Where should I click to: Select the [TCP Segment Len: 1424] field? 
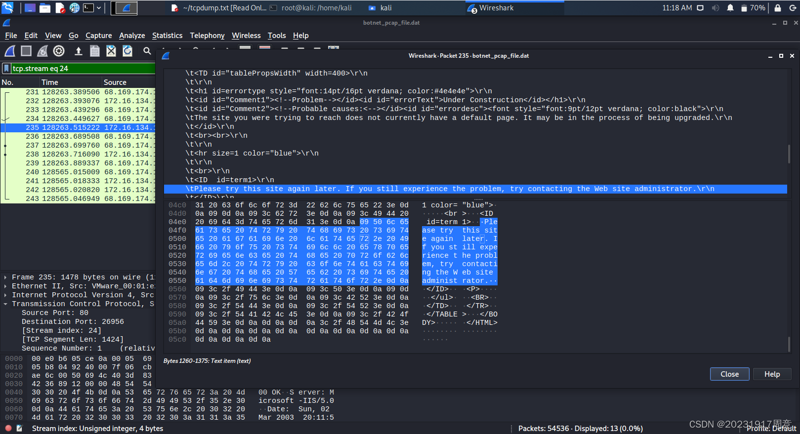(x=73, y=339)
